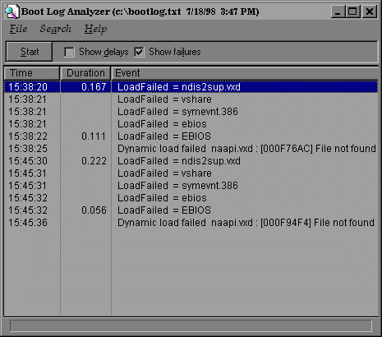Screen dimensions: 382x337
Task: Open the Help menu
Action: point(95,29)
